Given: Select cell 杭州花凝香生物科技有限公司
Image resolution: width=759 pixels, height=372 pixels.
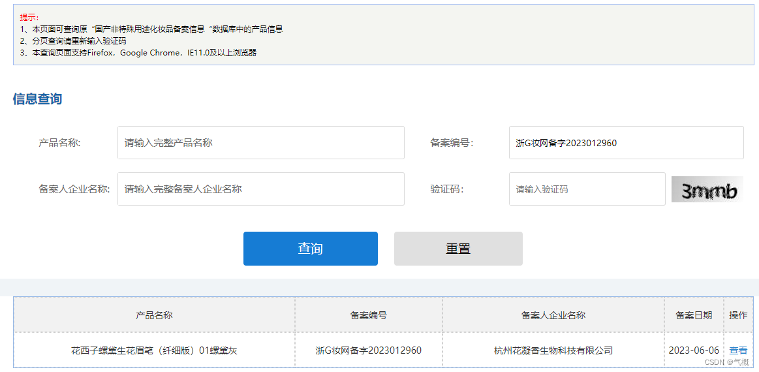Looking at the screenshot, I should (x=553, y=350).
